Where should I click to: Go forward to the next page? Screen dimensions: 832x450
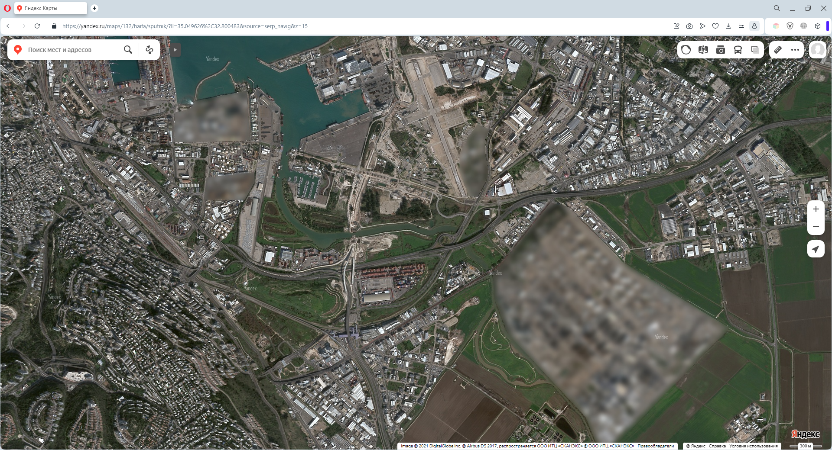[23, 26]
